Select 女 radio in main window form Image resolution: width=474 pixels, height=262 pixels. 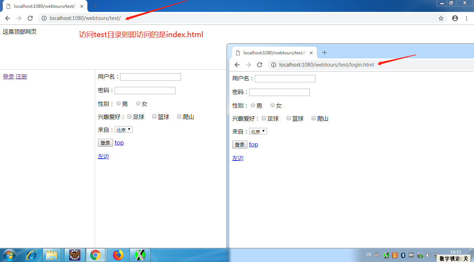point(138,103)
